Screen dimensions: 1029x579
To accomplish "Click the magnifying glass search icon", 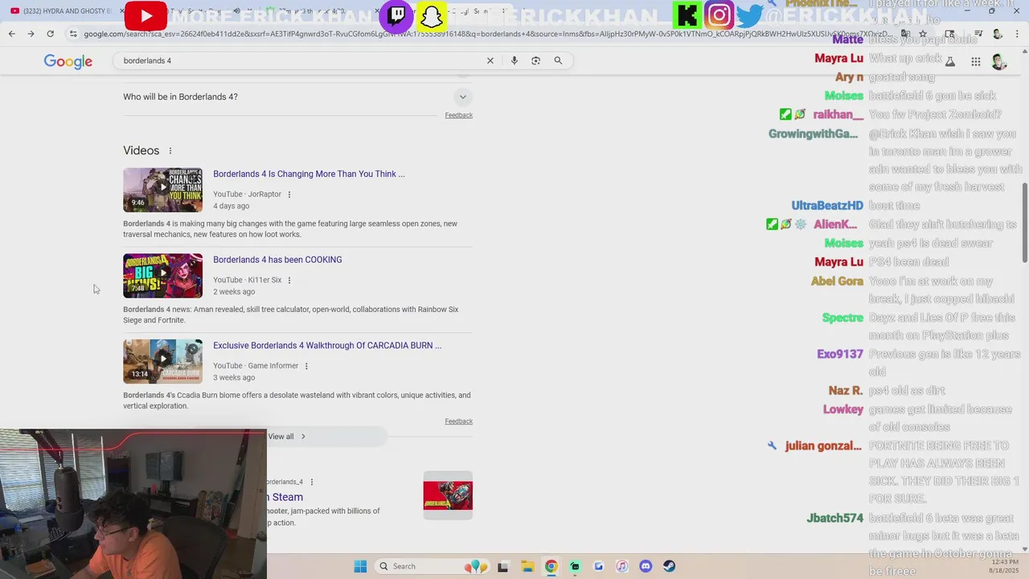I will click(558, 60).
